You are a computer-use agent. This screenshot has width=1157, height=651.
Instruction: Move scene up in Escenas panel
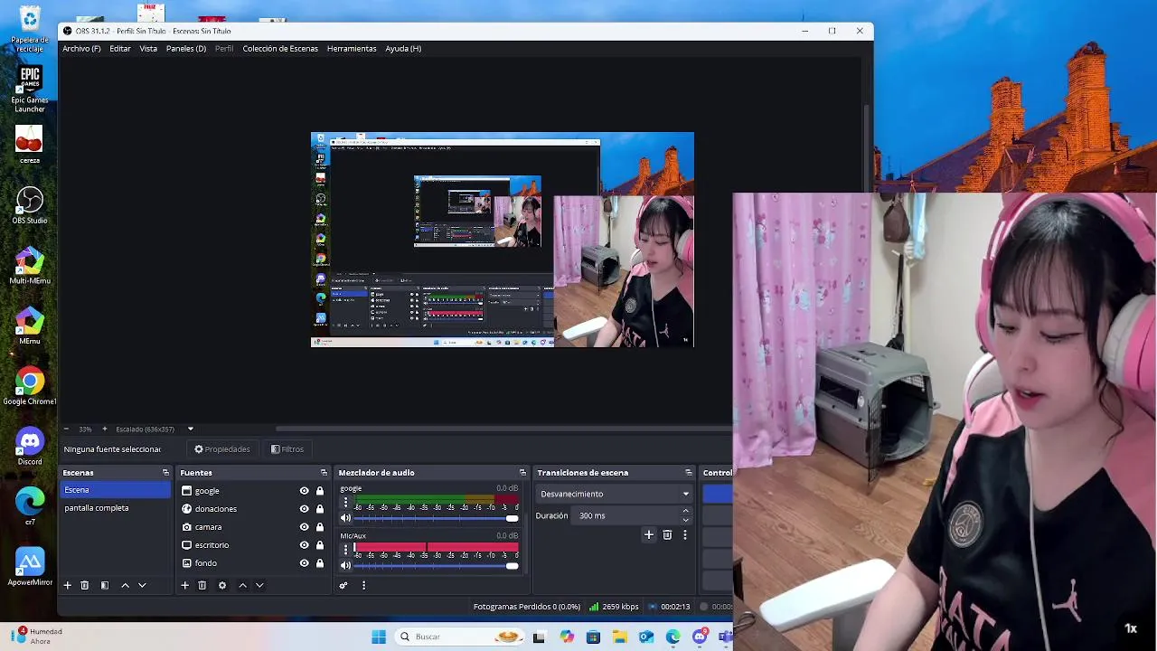click(x=125, y=585)
